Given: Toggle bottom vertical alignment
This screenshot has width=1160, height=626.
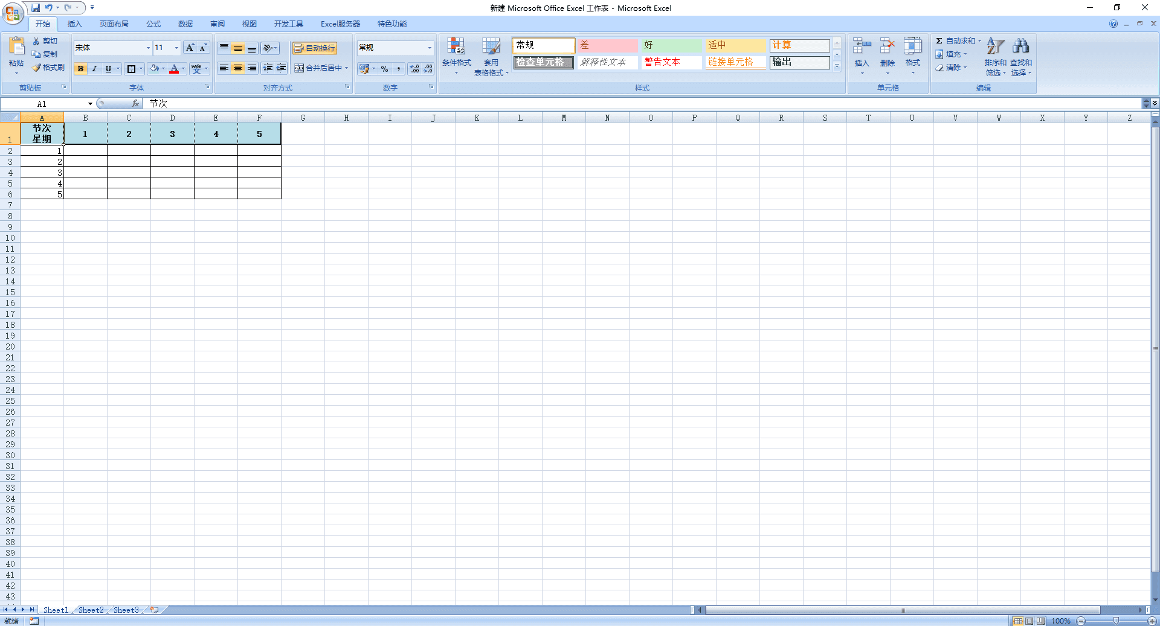Looking at the screenshot, I should 252,48.
